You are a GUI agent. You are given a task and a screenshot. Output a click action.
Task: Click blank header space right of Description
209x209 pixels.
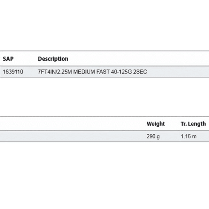click(x=139, y=59)
